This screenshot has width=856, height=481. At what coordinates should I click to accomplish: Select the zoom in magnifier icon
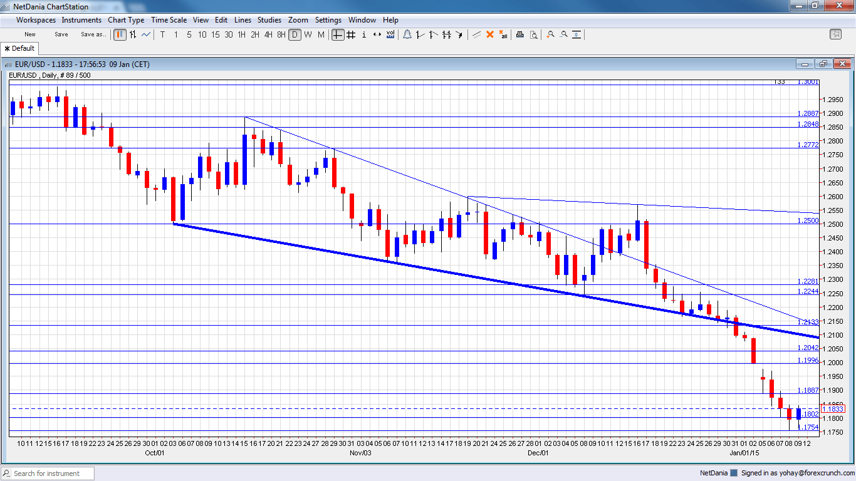tap(551, 36)
